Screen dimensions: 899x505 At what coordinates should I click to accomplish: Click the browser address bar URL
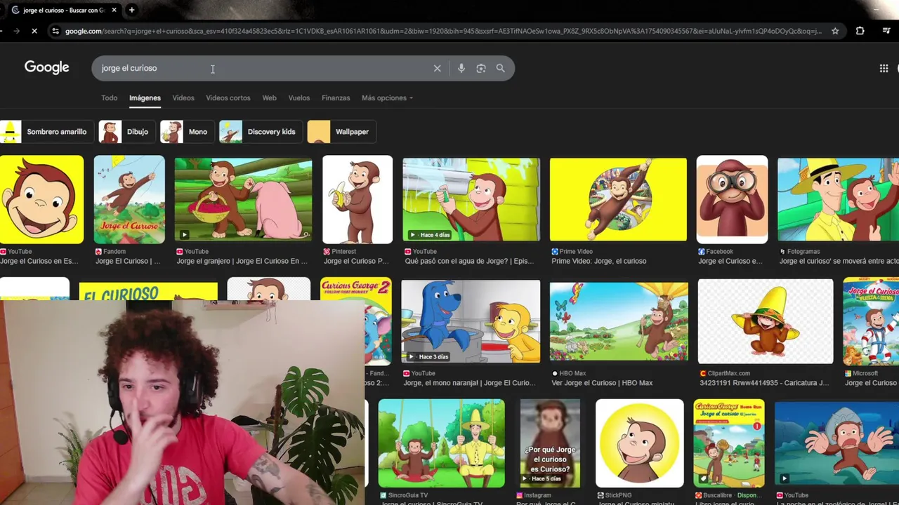click(x=442, y=31)
